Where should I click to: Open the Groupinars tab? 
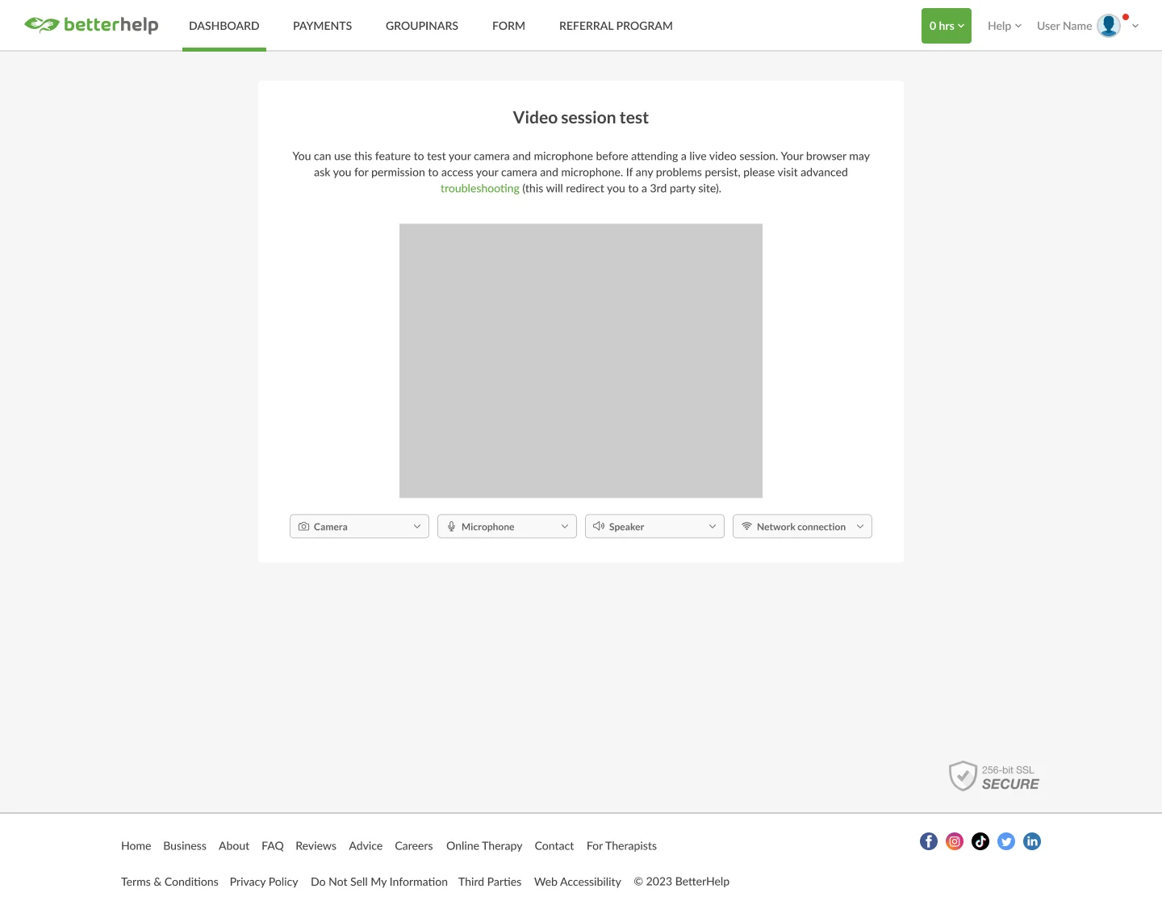click(x=422, y=26)
